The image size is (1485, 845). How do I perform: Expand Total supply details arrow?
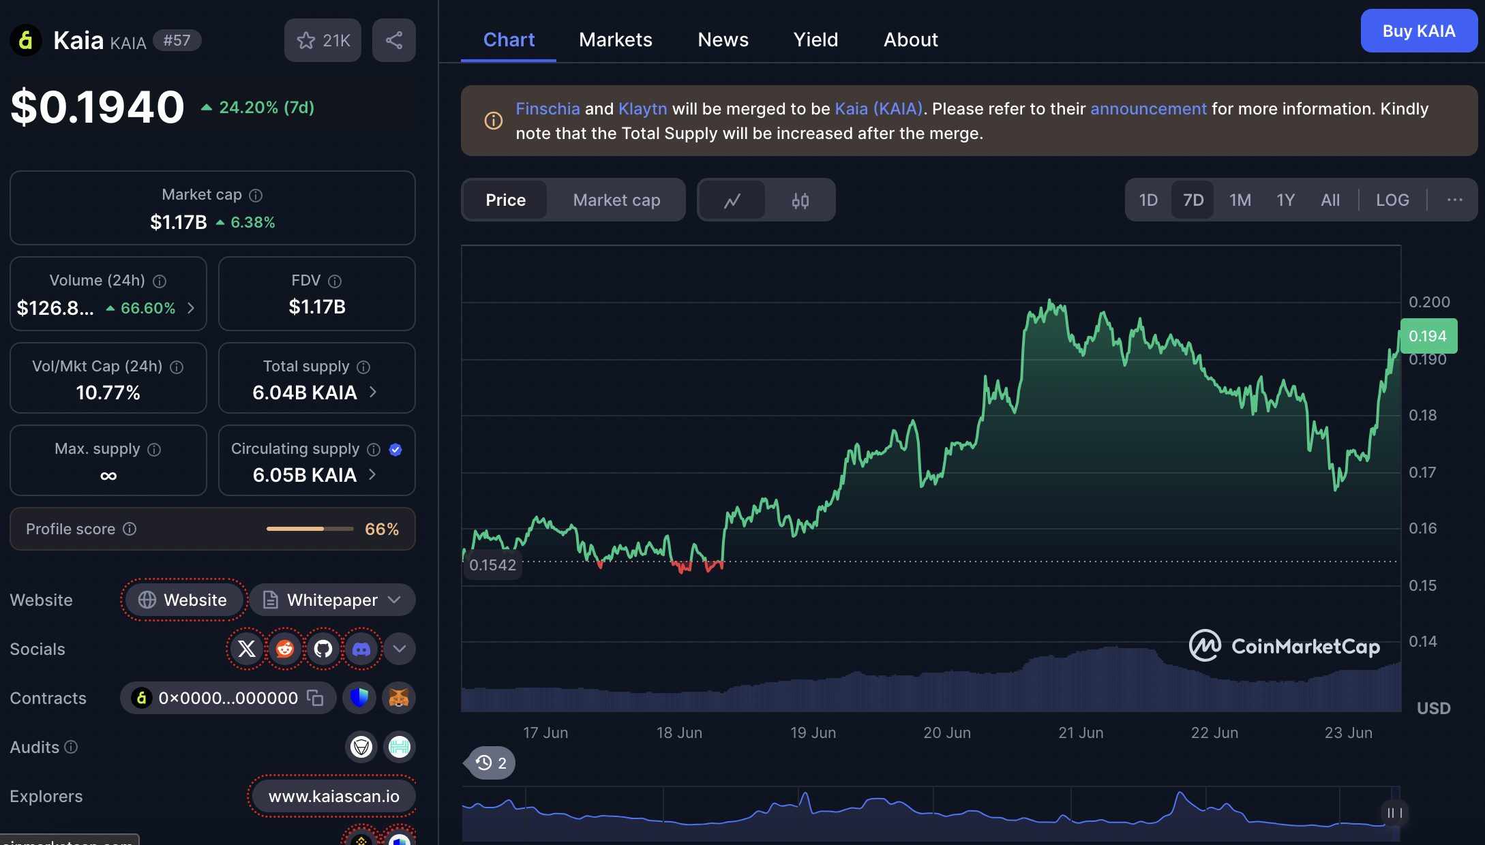[x=373, y=393]
